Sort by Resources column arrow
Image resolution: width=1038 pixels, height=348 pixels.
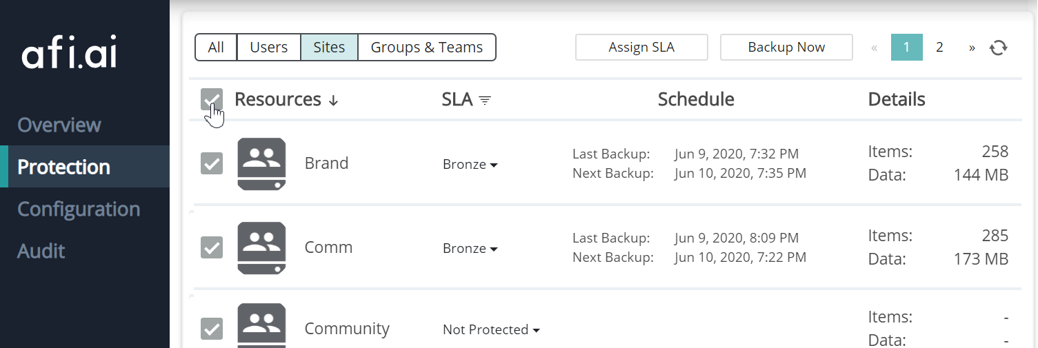coord(333,101)
